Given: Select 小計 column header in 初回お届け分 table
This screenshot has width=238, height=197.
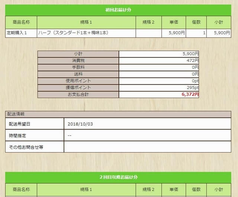Looking at the screenshot, I should [219, 22].
